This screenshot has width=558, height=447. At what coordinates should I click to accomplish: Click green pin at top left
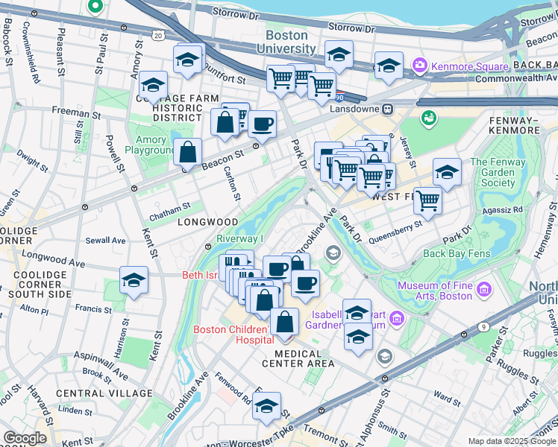pyautogui.click(x=95, y=7)
